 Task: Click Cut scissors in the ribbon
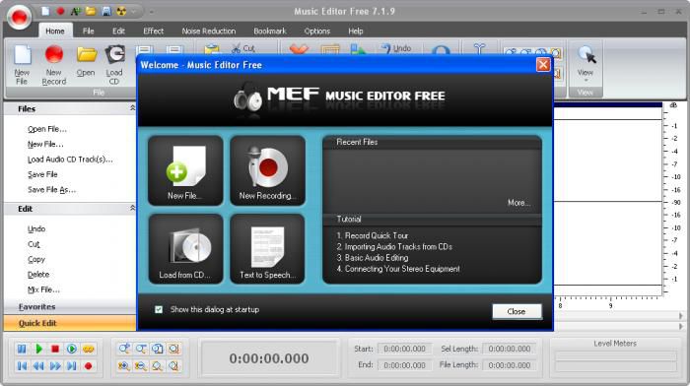pos(243,48)
